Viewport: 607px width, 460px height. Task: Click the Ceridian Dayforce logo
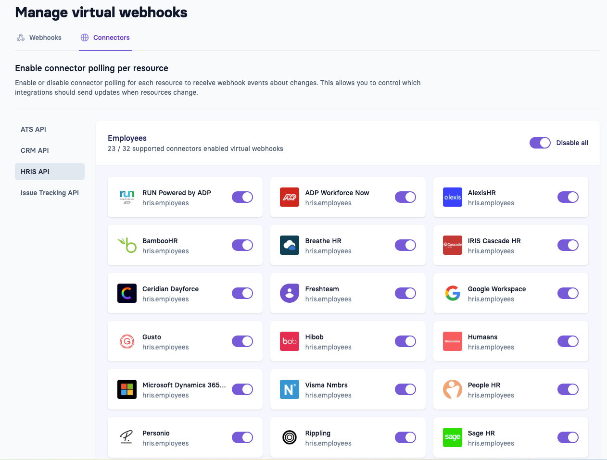(127, 293)
